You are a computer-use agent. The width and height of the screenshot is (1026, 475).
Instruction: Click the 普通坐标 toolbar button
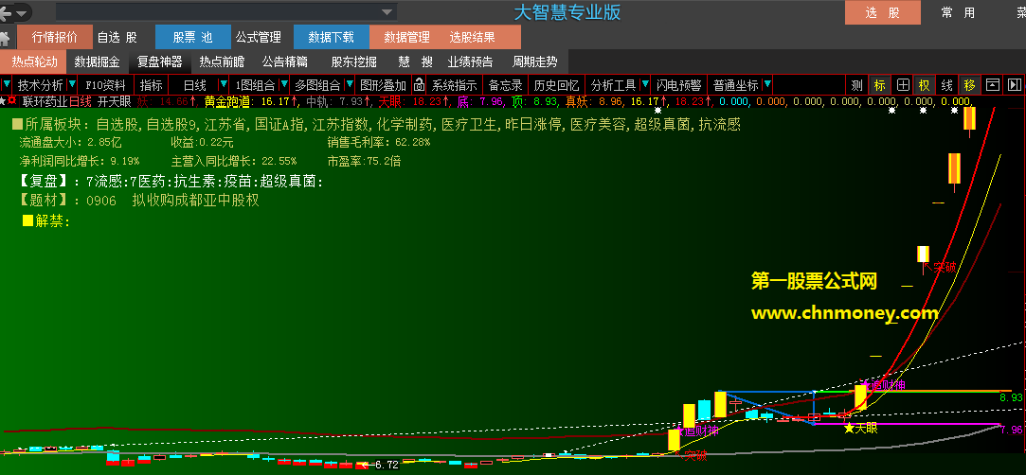click(735, 85)
